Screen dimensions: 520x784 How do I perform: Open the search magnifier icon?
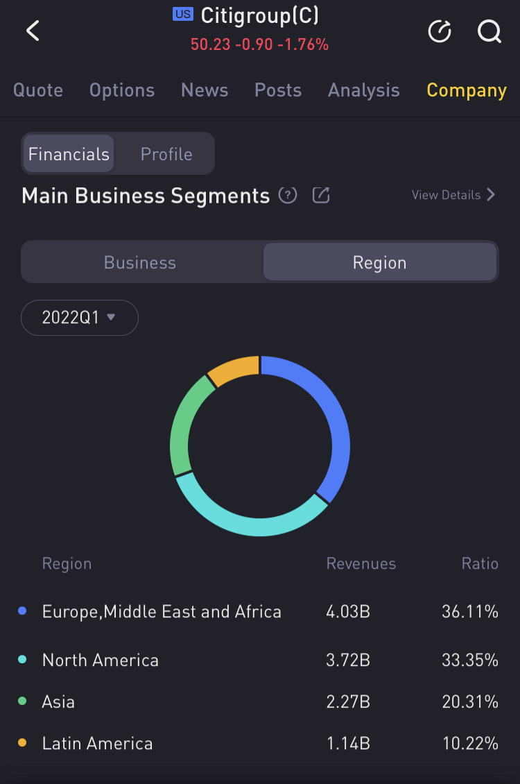tap(489, 31)
